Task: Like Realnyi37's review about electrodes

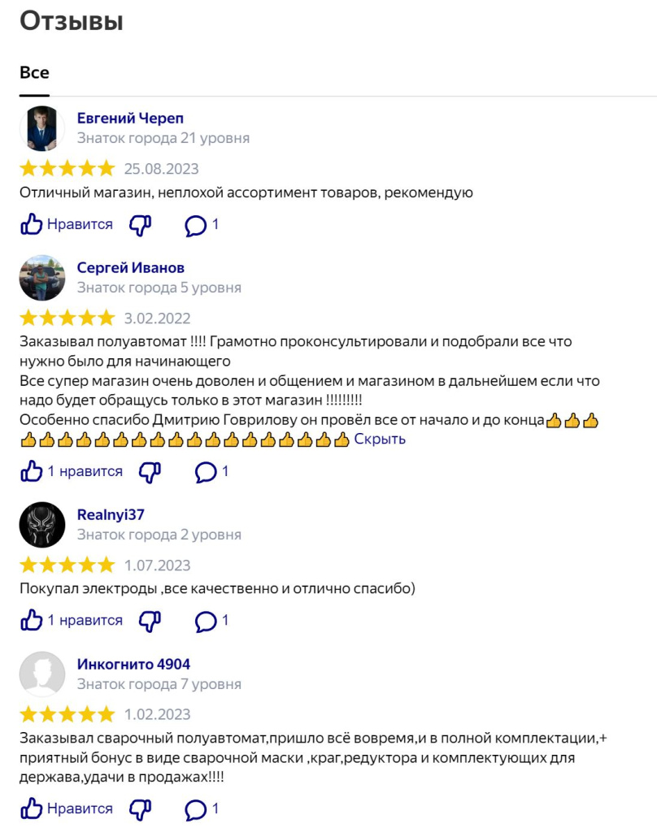Action: pos(72,620)
